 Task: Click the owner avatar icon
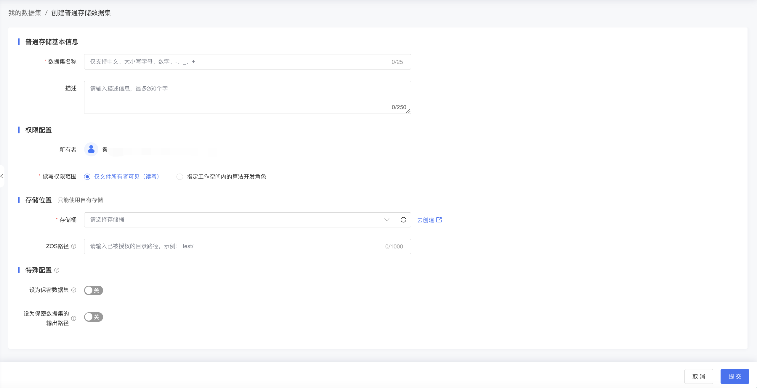pos(91,150)
